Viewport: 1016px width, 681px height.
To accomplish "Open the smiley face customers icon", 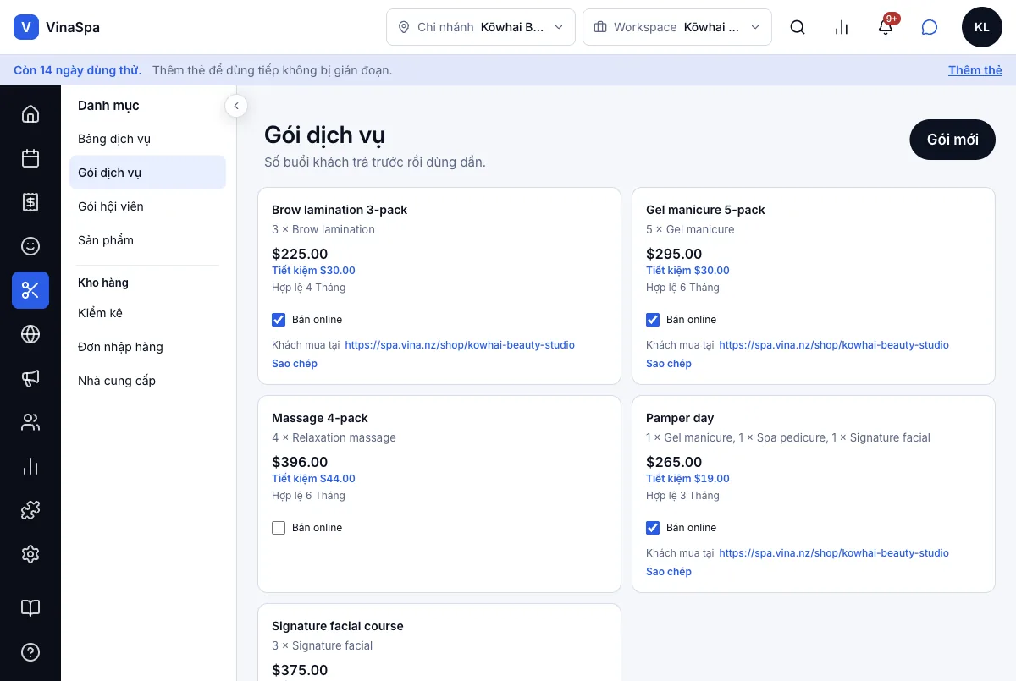I will [30, 246].
